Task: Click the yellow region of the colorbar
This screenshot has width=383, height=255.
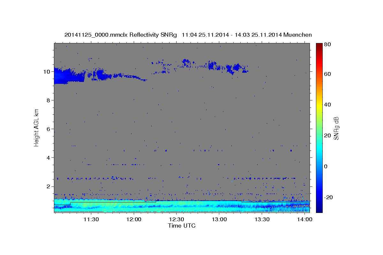Action: click(x=319, y=105)
